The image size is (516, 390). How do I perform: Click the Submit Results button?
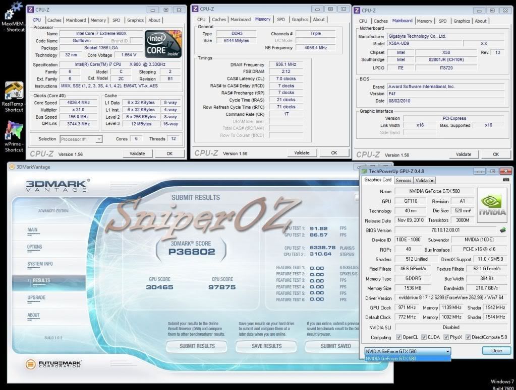[197, 346]
